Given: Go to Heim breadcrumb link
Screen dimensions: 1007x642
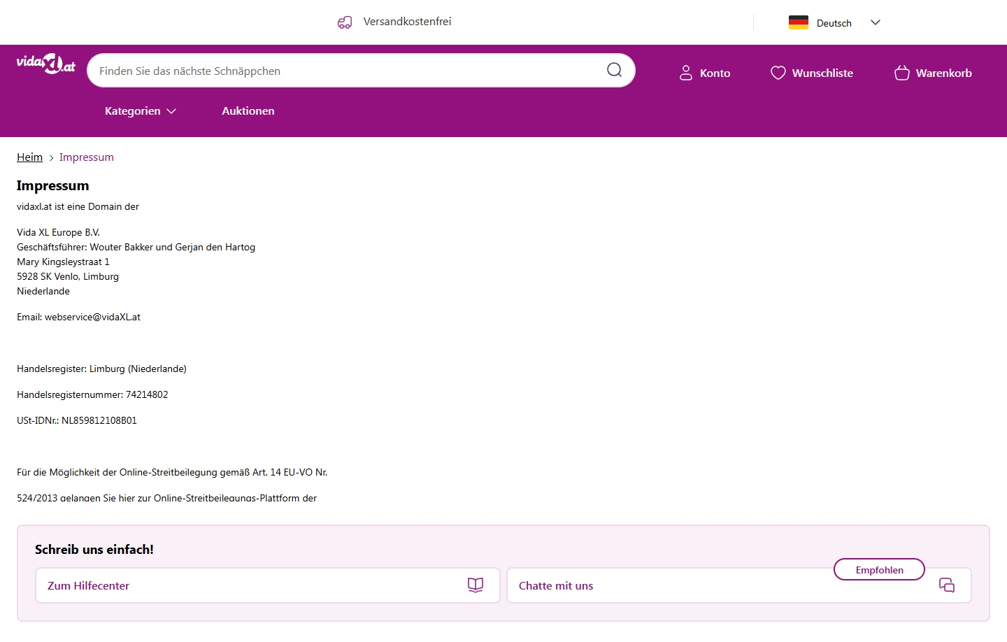Looking at the screenshot, I should point(29,157).
